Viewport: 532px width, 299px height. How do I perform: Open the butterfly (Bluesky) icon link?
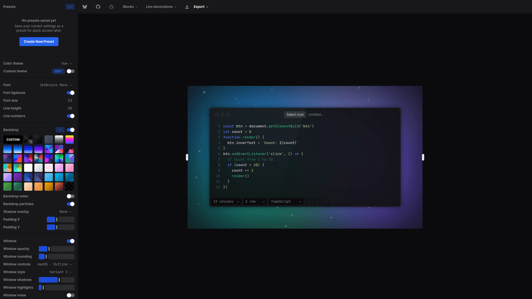[x=85, y=7]
